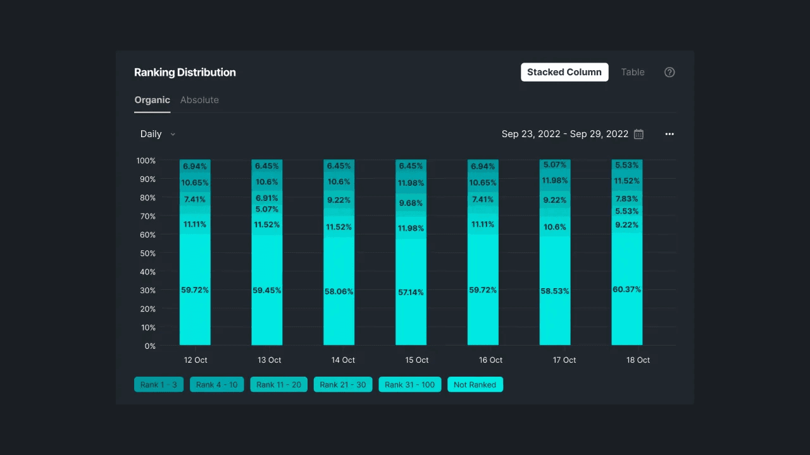The width and height of the screenshot is (810, 455).
Task: Switch to the Table view
Action: [x=632, y=72]
